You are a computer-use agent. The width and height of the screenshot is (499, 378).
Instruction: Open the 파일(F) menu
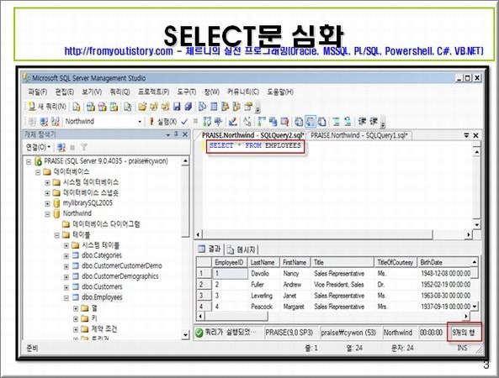click(38, 92)
